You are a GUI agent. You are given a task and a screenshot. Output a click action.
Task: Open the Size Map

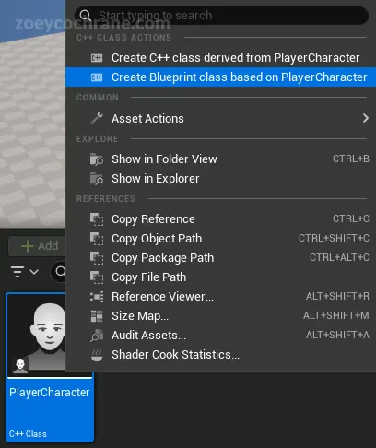click(220, 316)
